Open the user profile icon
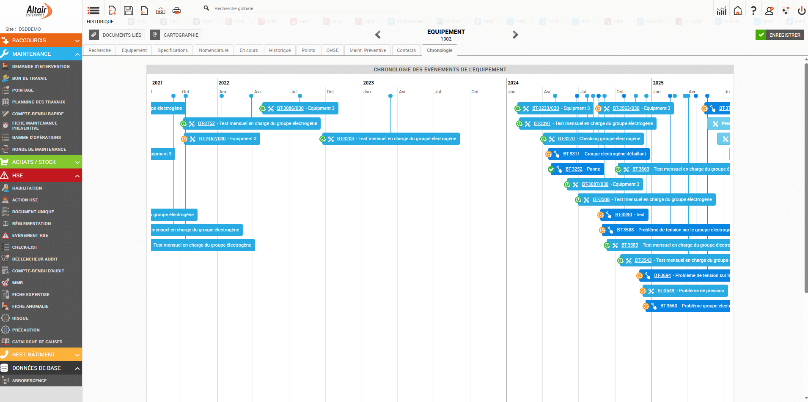808x402 pixels. click(x=770, y=11)
